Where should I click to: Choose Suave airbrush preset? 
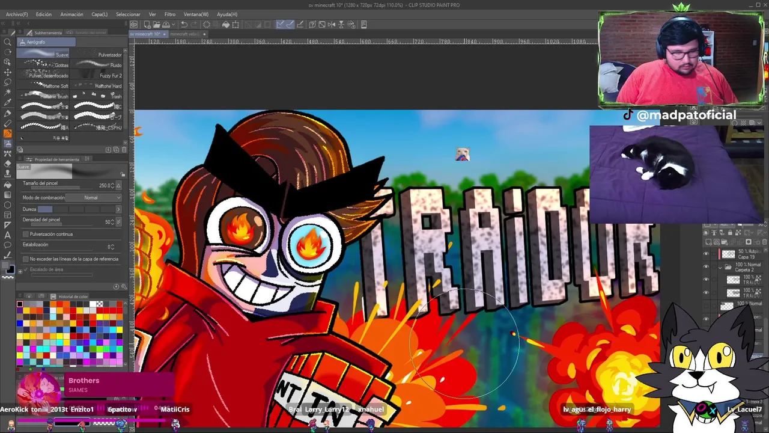pos(44,54)
